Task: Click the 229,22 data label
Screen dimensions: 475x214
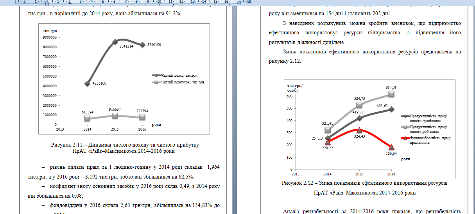Action: tap(327, 149)
